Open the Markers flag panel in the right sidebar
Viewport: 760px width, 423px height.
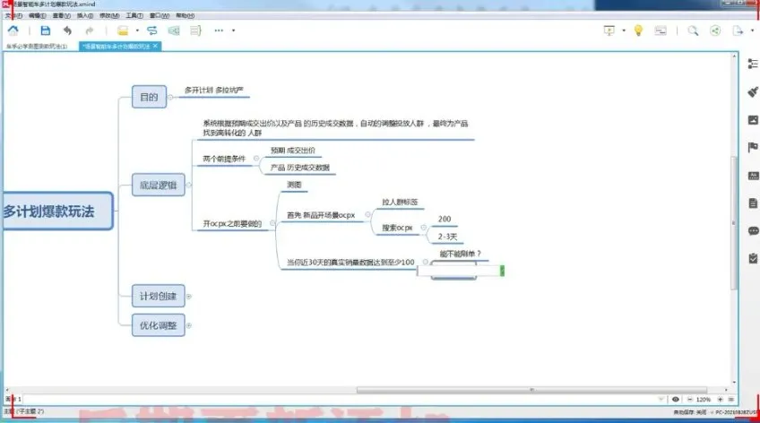pyautogui.click(x=752, y=147)
